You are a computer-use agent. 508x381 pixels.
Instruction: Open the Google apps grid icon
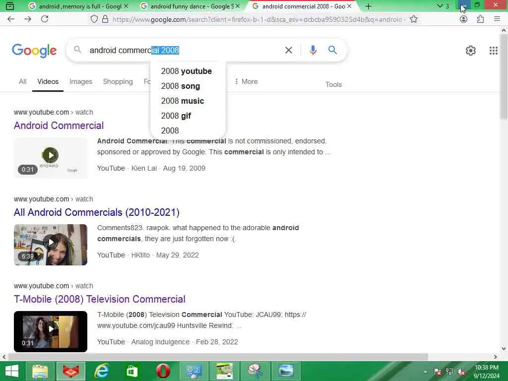click(x=494, y=51)
